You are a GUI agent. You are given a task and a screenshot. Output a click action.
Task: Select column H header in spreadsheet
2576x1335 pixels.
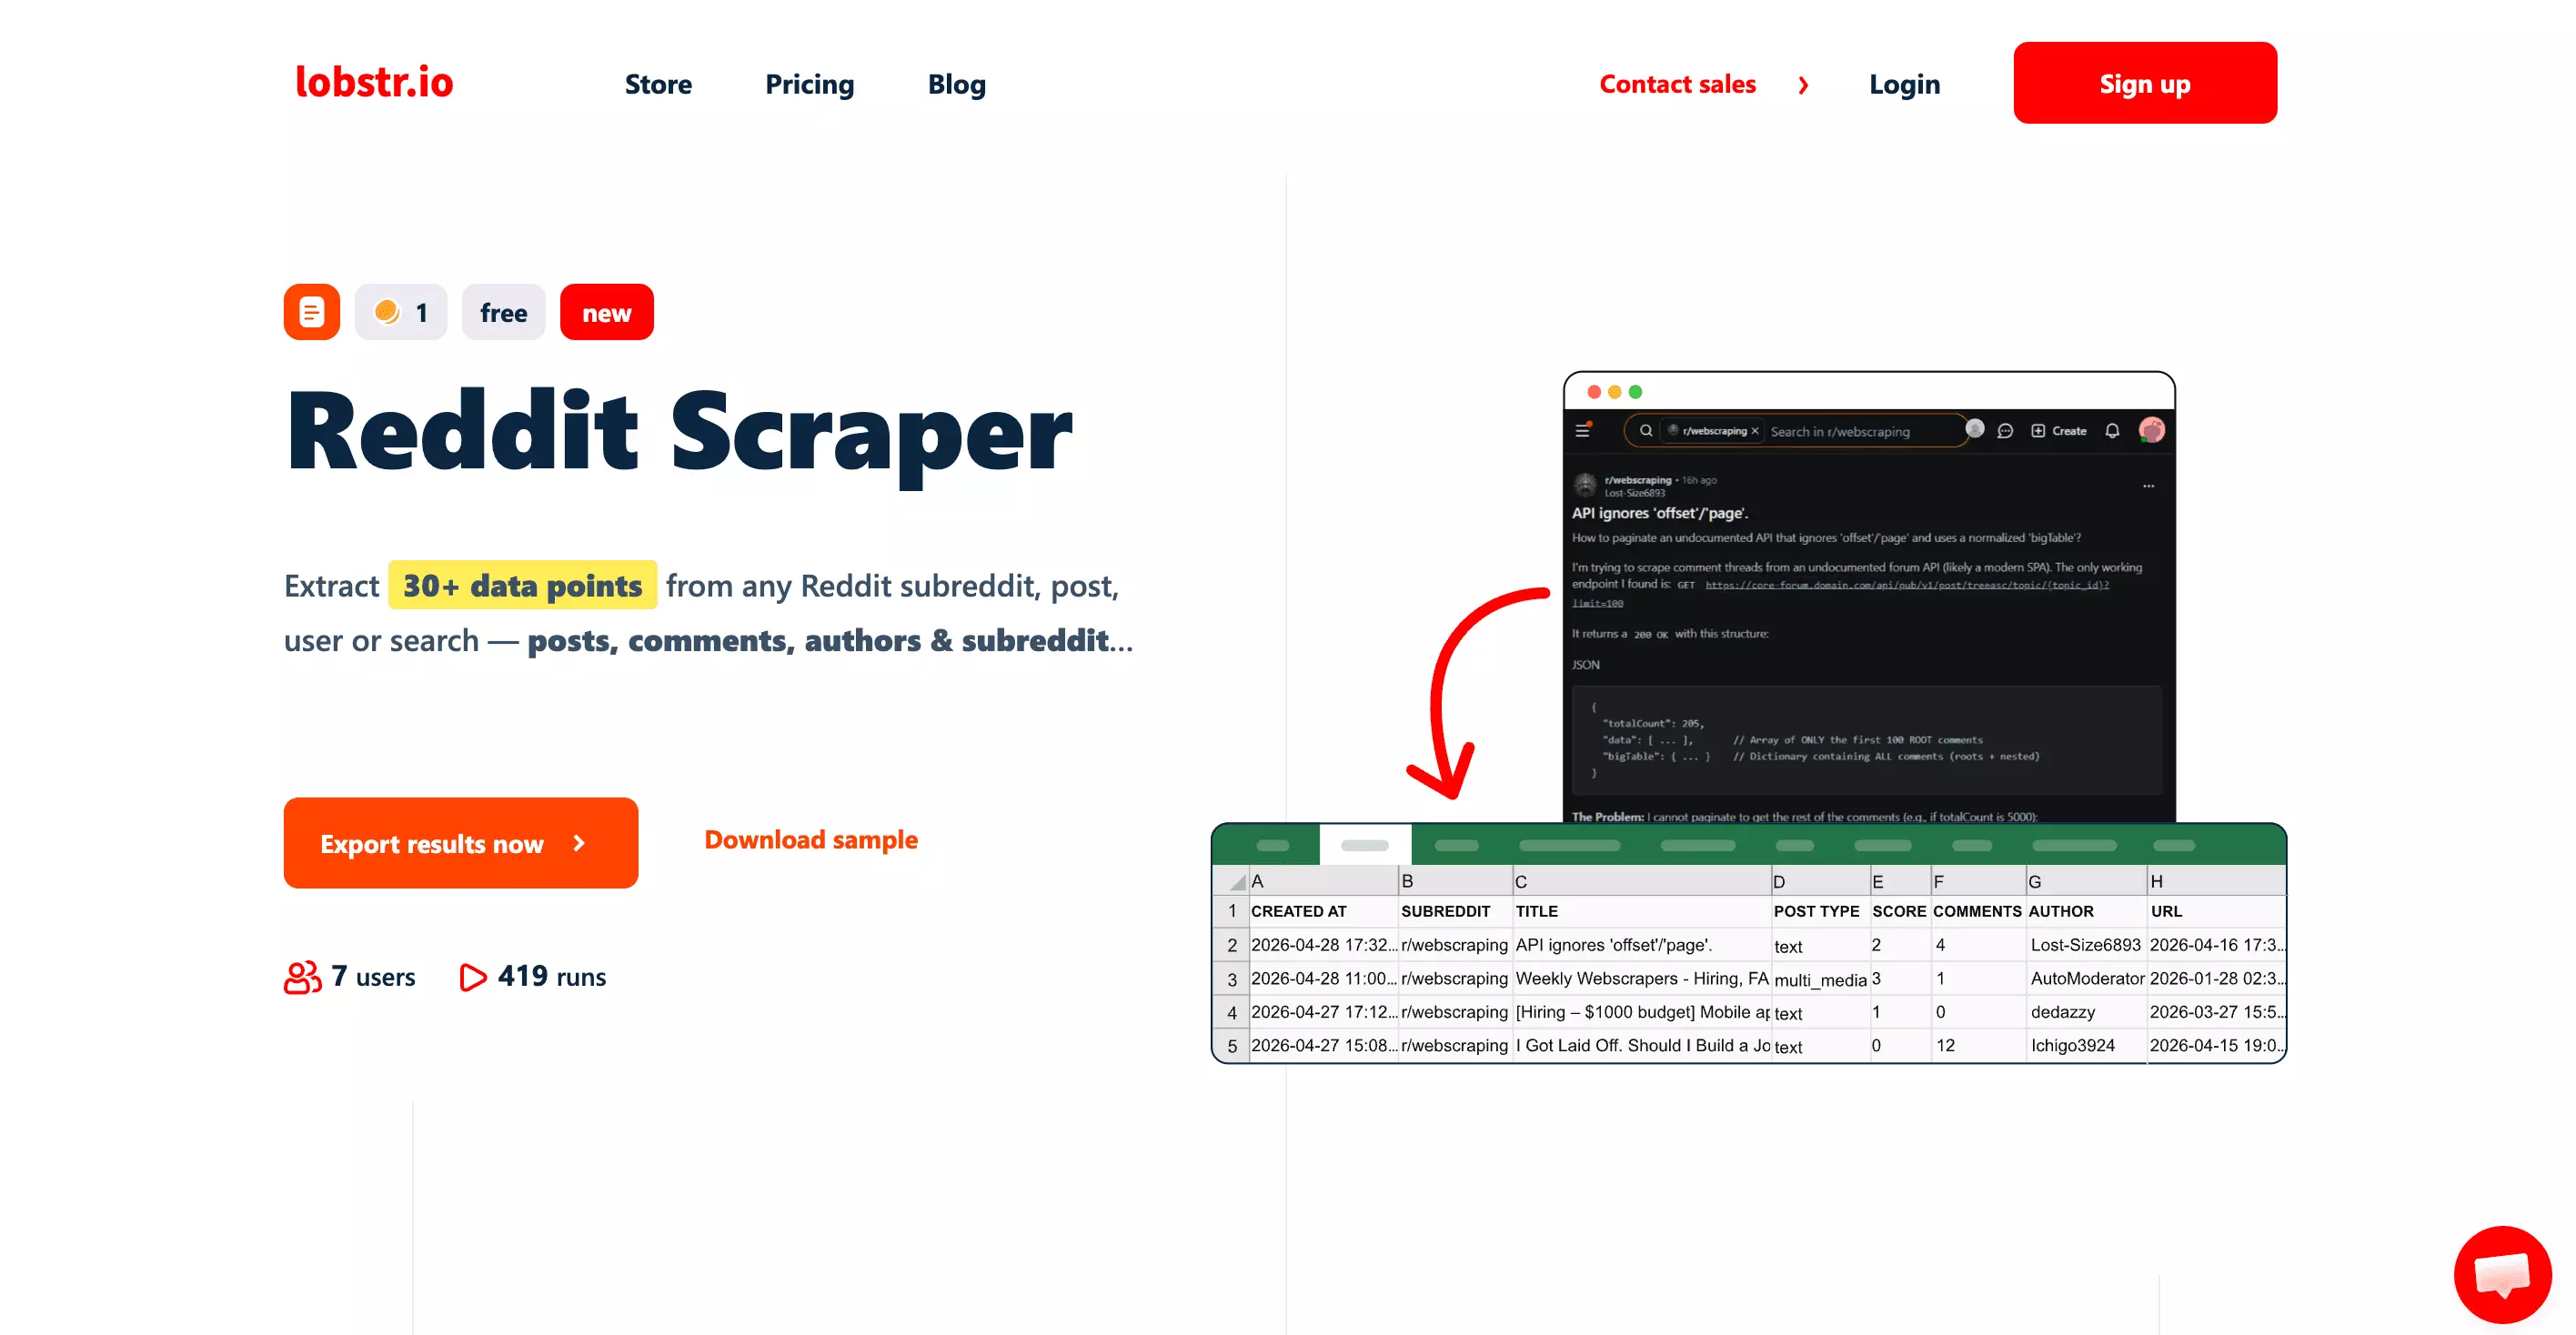2216,881
